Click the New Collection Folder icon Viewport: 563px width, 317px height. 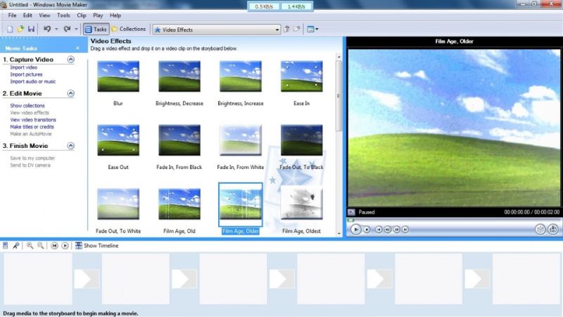click(x=296, y=29)
